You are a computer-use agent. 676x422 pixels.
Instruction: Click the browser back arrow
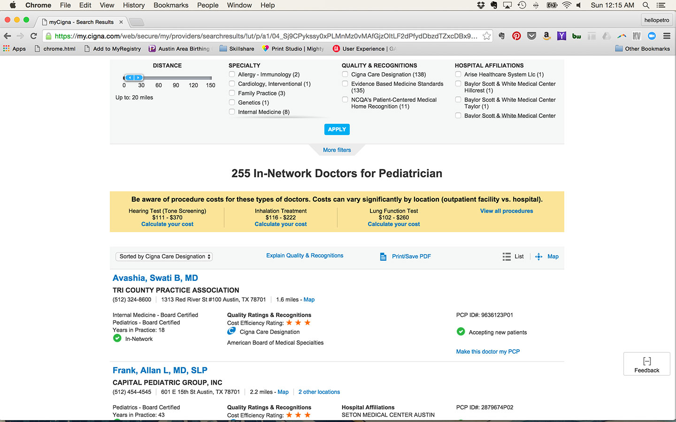[x=8, y=36]
